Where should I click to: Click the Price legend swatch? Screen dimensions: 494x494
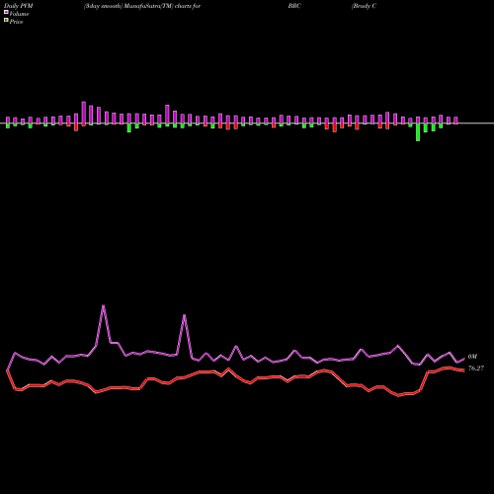click(x=6, y=21)
